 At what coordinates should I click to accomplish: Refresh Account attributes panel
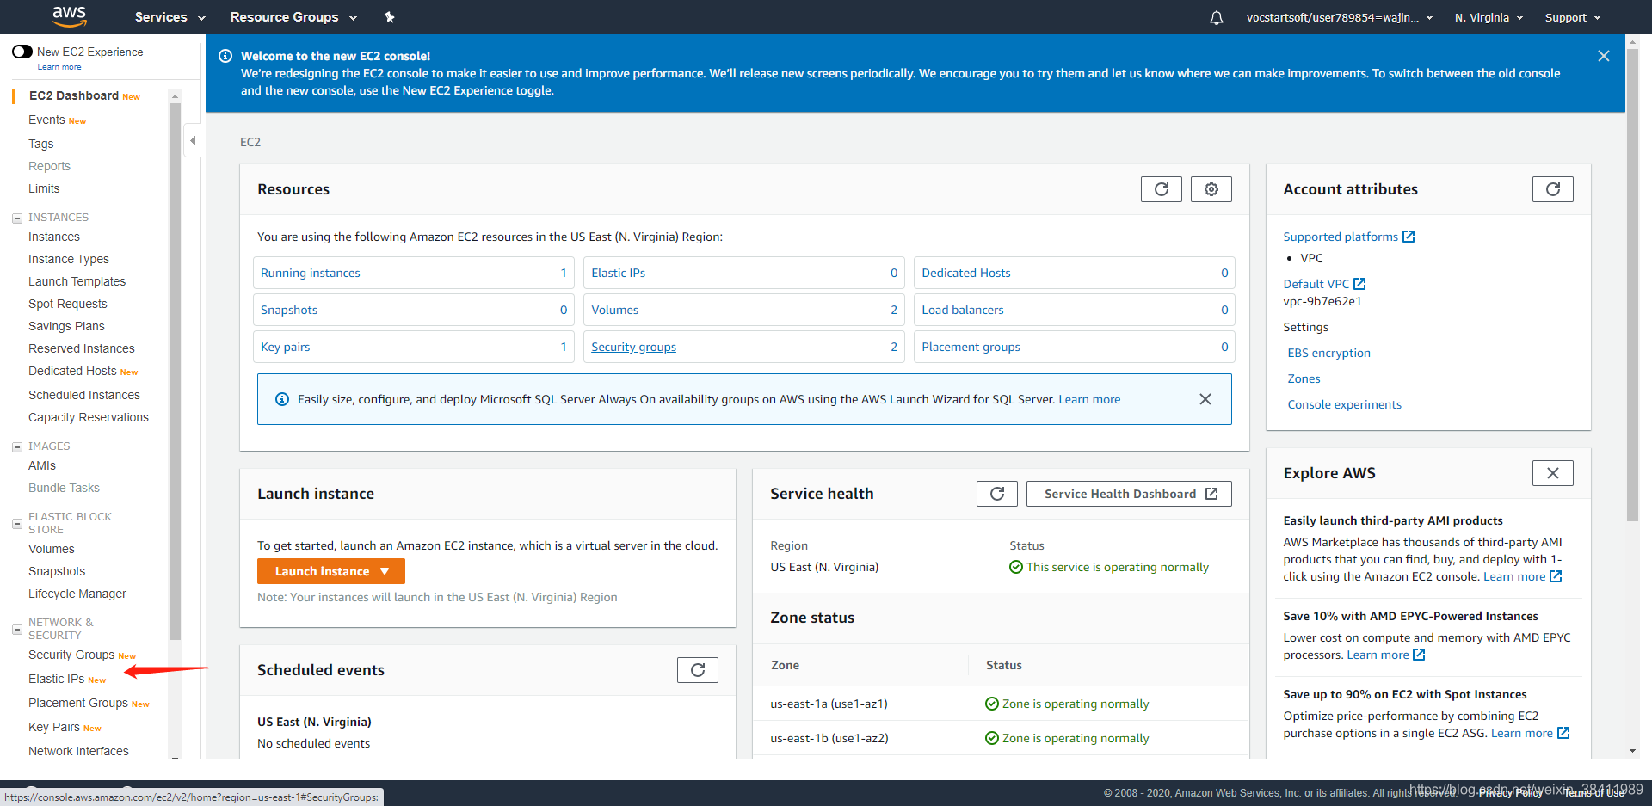pyautogui.click(x=1552, y=189)
